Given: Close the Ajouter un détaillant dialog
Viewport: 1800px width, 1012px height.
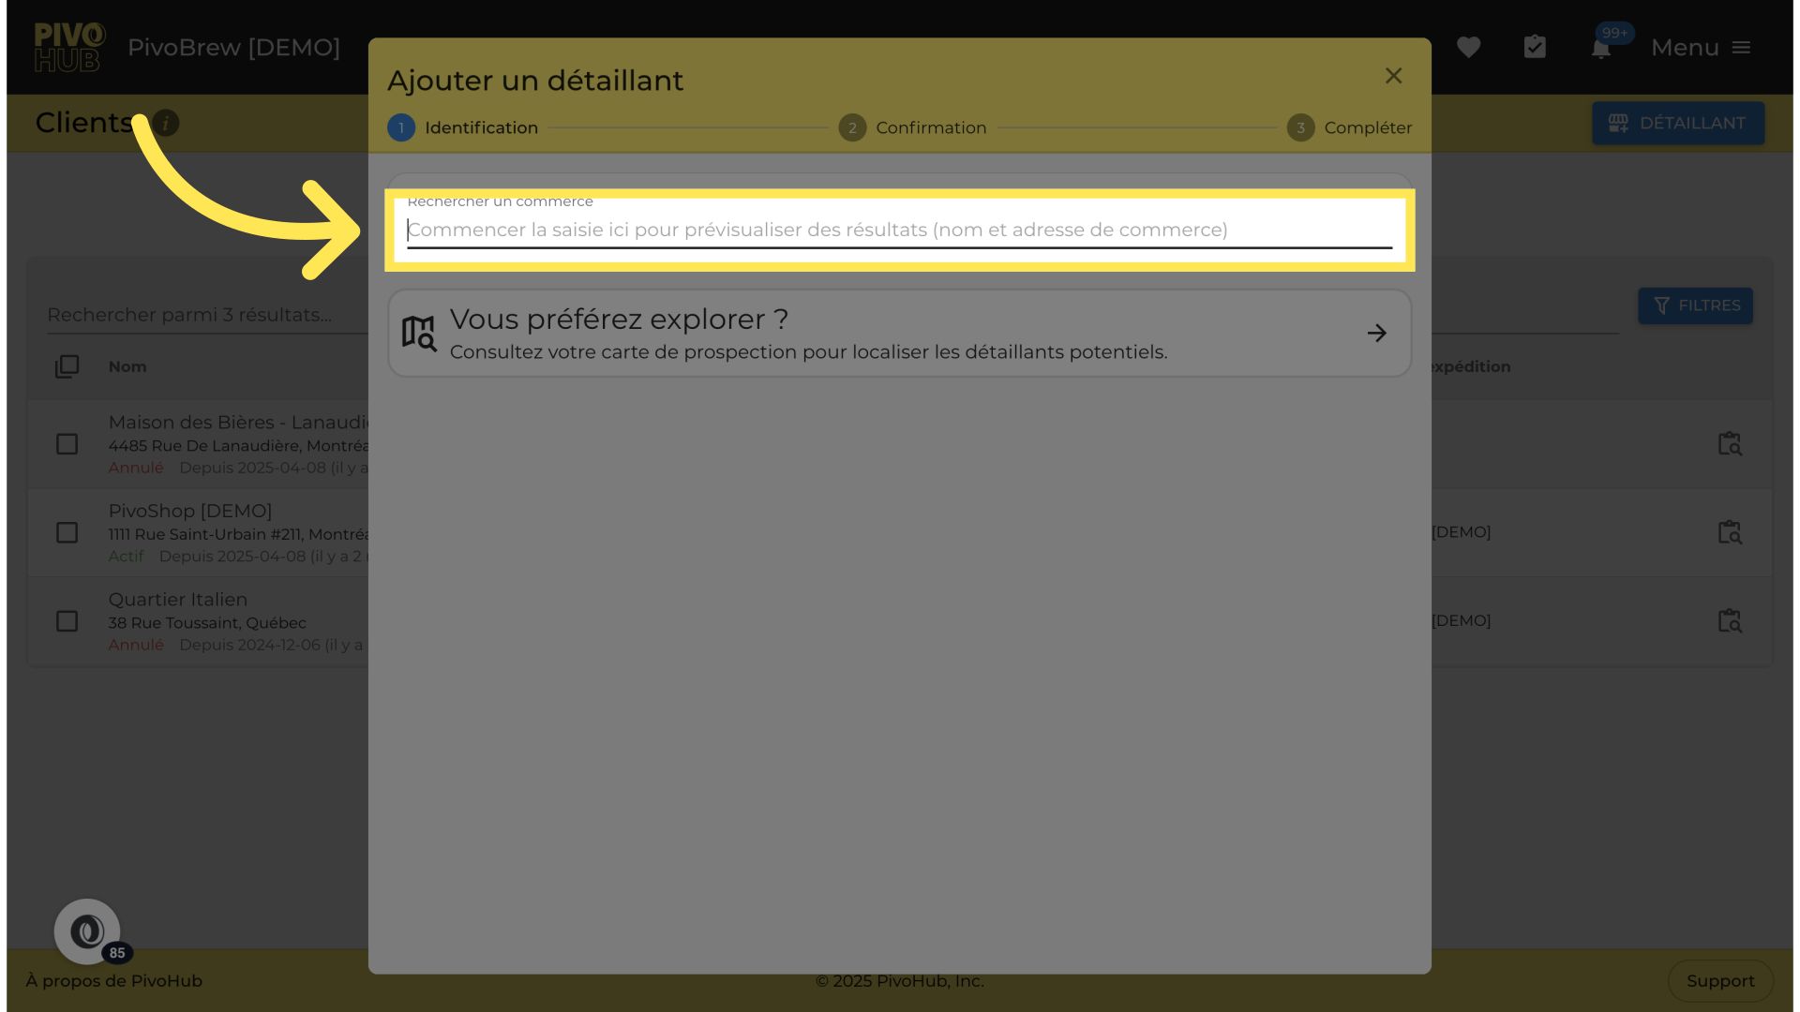Looking at the screenshot, I should point(1393,76).
